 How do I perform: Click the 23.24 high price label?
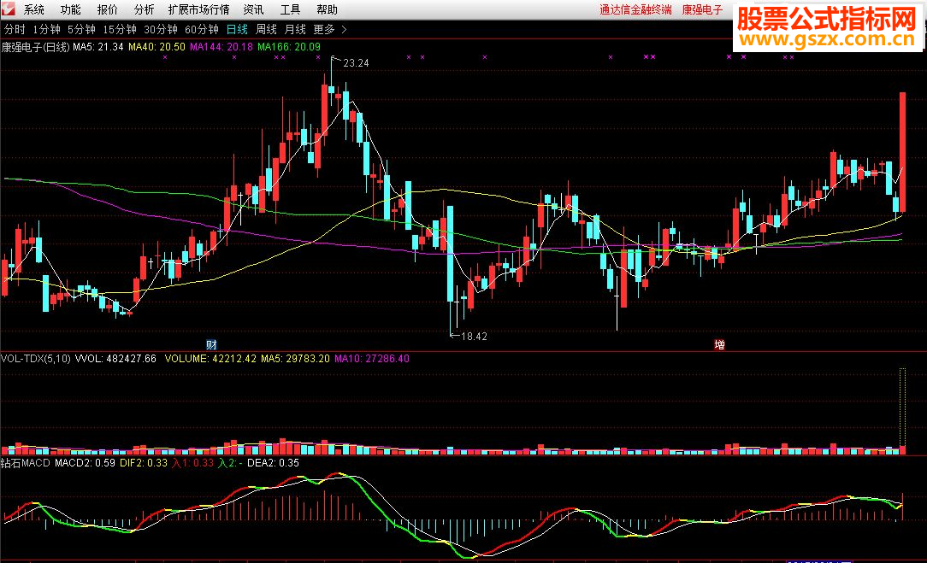(x=356, y=63)
